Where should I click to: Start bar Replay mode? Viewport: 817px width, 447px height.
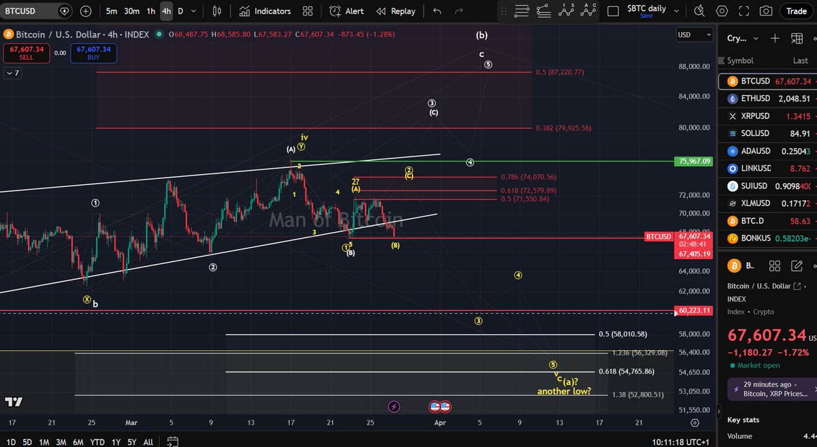click(396, 12)
